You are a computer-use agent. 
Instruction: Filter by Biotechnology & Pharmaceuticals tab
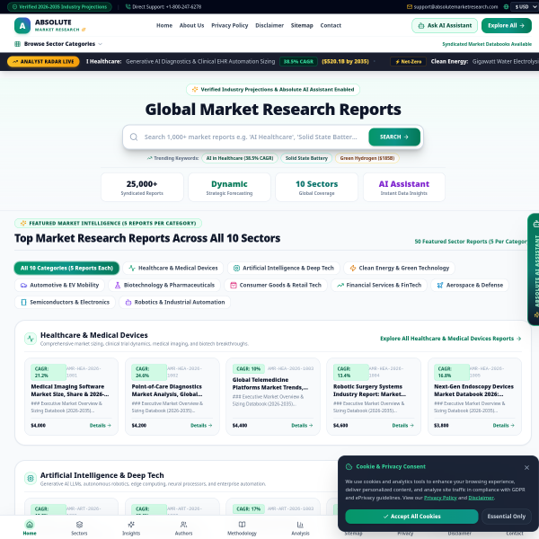pos(164,285)
